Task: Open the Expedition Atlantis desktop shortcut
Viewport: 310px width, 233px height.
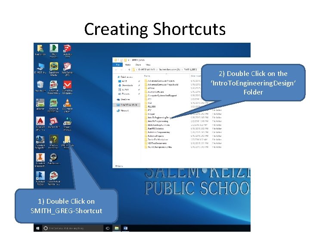Action: pyautogui.click(x=54, y=69)
